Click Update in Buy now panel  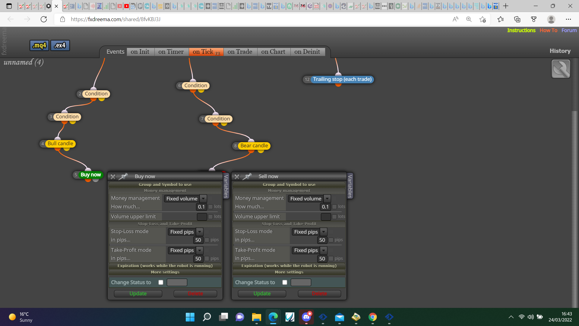click(x=138, y=294)
